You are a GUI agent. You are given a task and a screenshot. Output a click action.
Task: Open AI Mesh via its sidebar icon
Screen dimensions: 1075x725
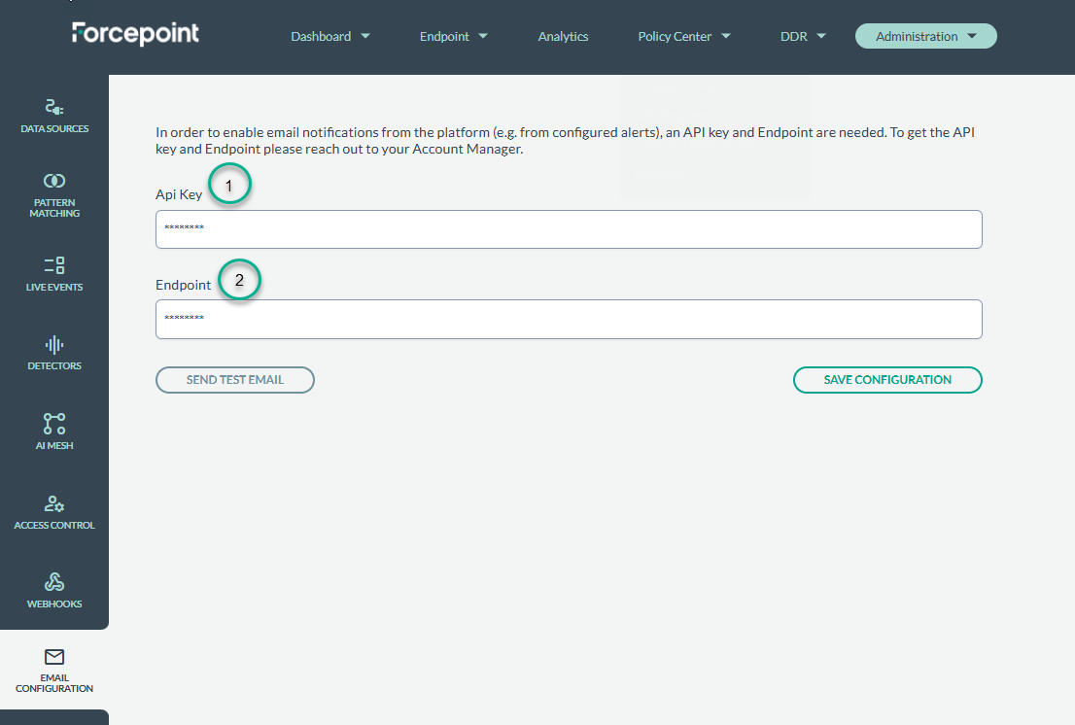pos(54,424)
